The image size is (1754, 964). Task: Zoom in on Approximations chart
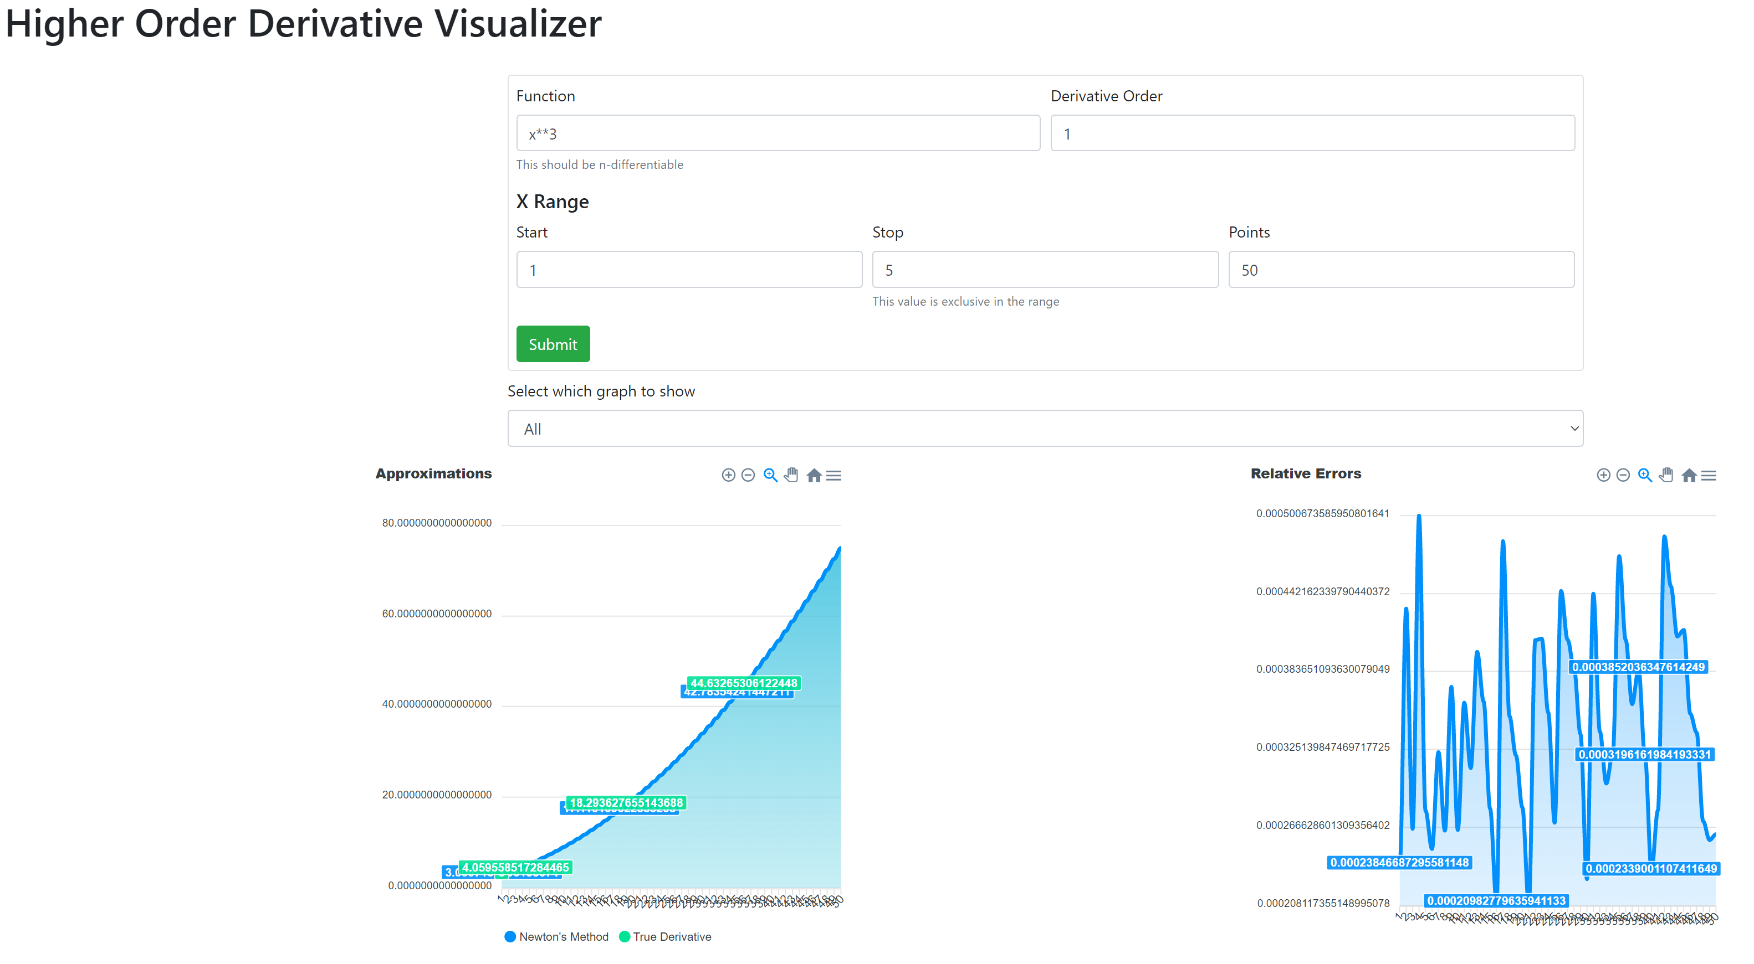pos(728,476)
